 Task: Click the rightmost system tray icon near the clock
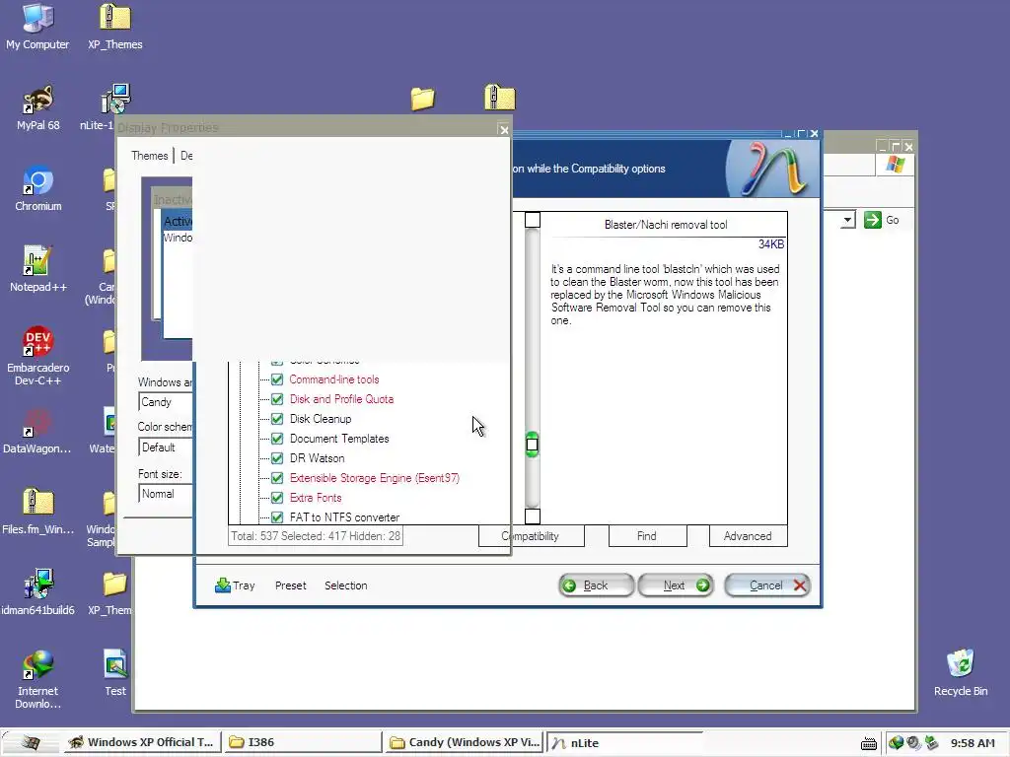click(931, 743)
